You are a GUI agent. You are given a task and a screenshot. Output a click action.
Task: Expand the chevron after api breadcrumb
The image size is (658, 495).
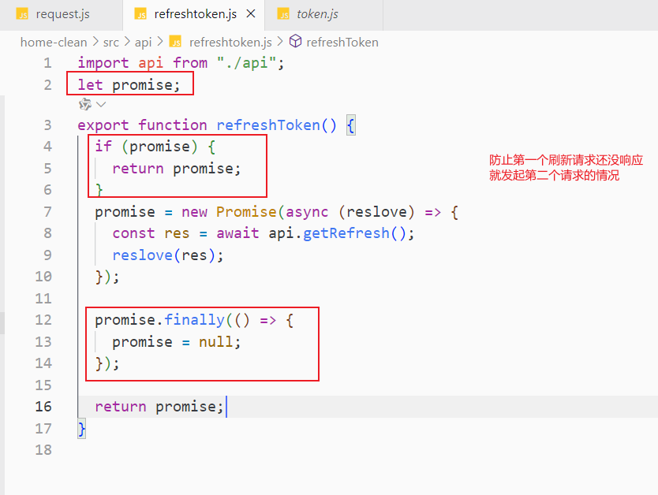pos(160,42)
